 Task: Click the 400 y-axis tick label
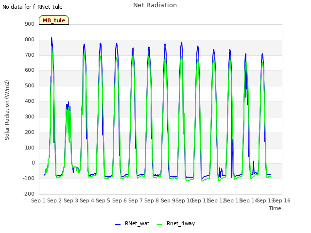point(30,101)
